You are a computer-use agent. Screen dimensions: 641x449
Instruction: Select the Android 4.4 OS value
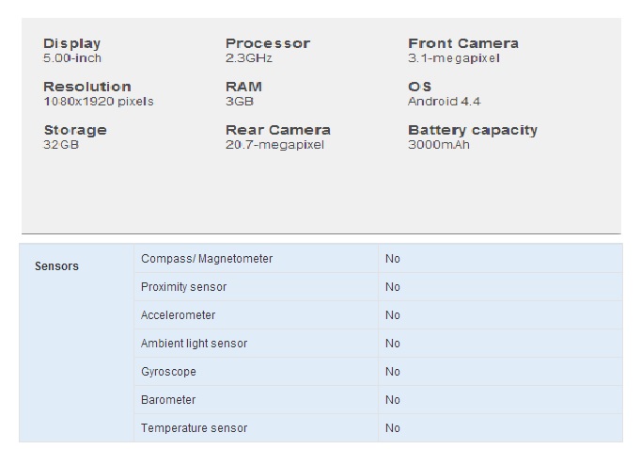445,102
